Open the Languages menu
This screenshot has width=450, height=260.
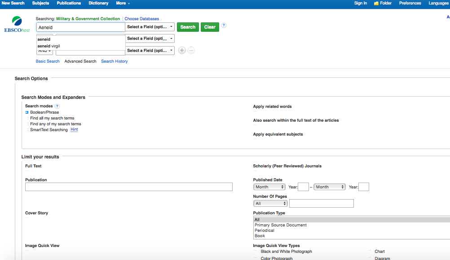tap(438, 3)
